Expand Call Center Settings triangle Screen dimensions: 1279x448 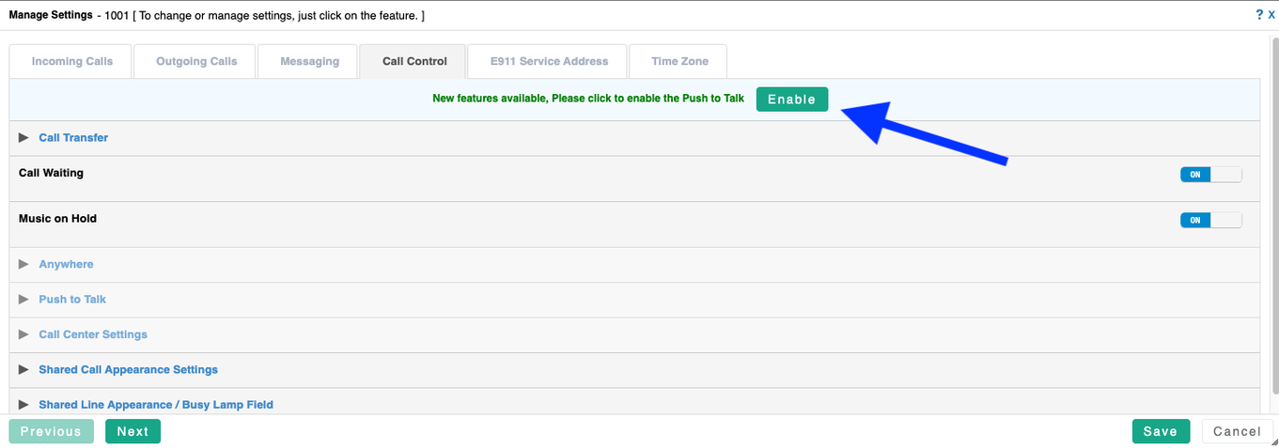pyautogui.click(x=23, y=334)
